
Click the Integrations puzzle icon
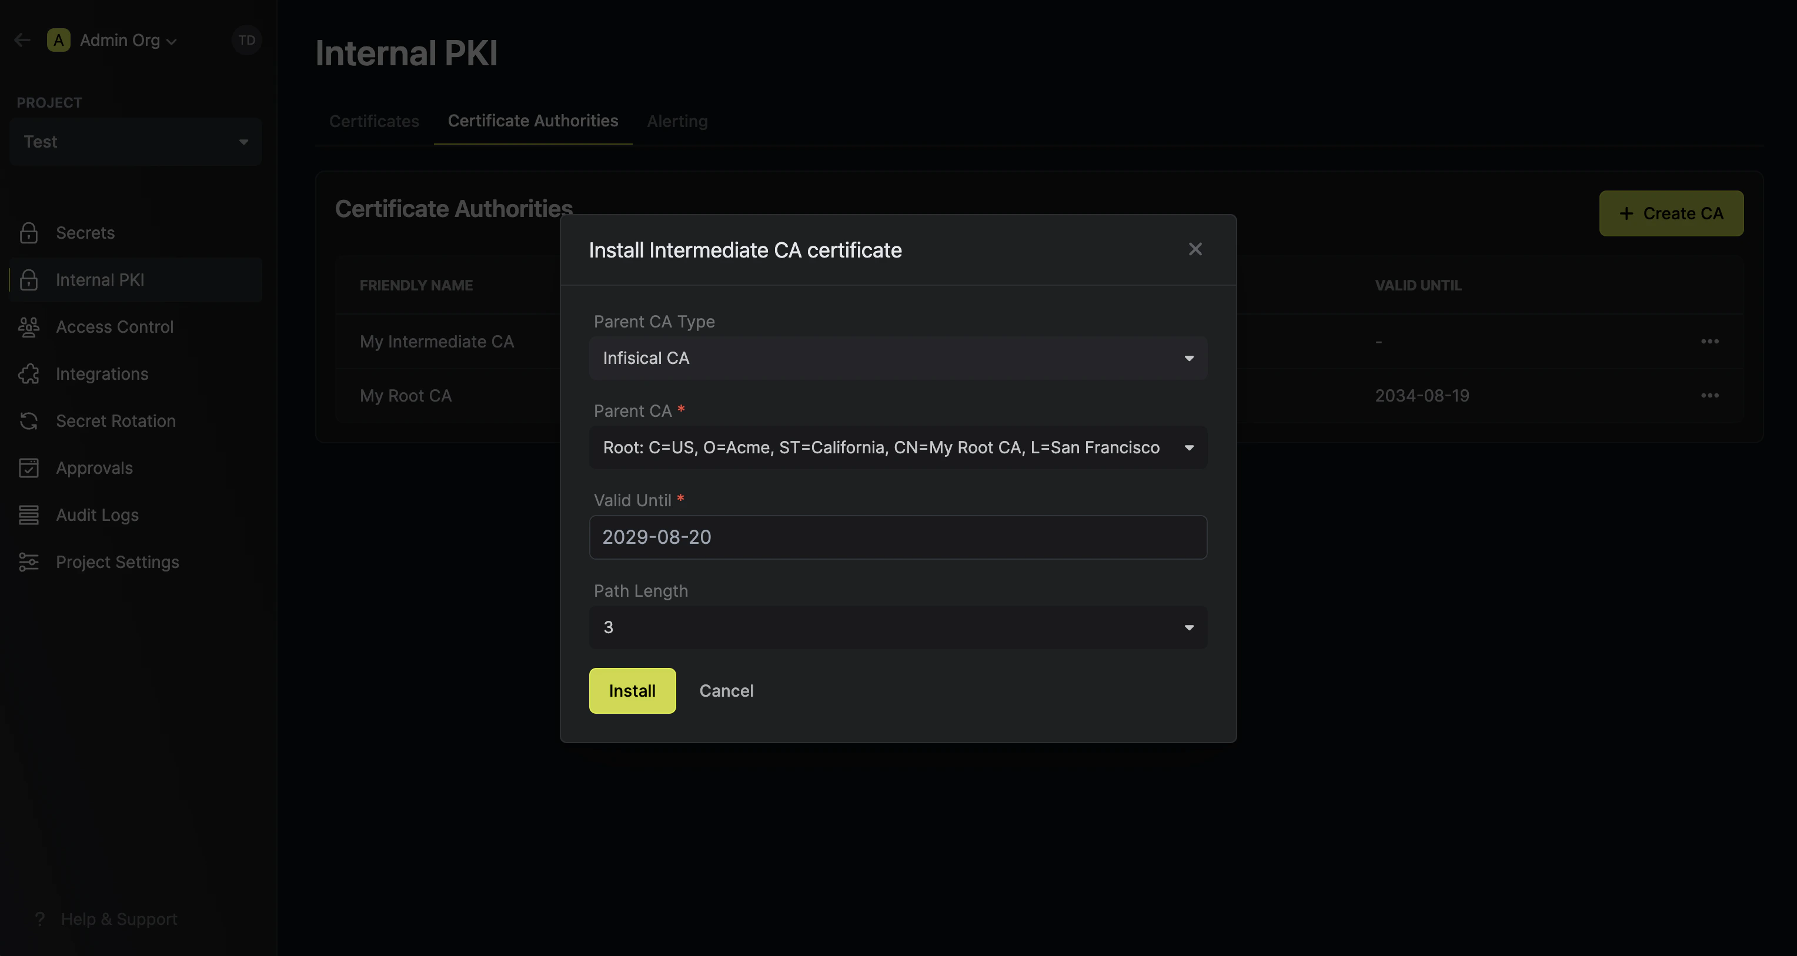coord(29,374)
